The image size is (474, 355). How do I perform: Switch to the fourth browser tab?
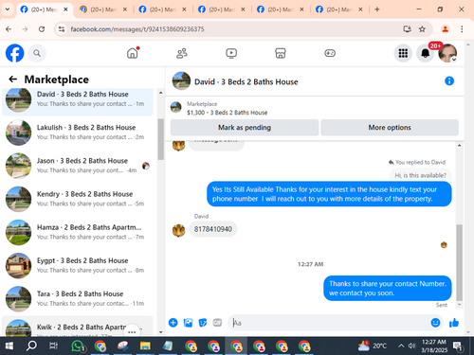(x=222, y=9)
